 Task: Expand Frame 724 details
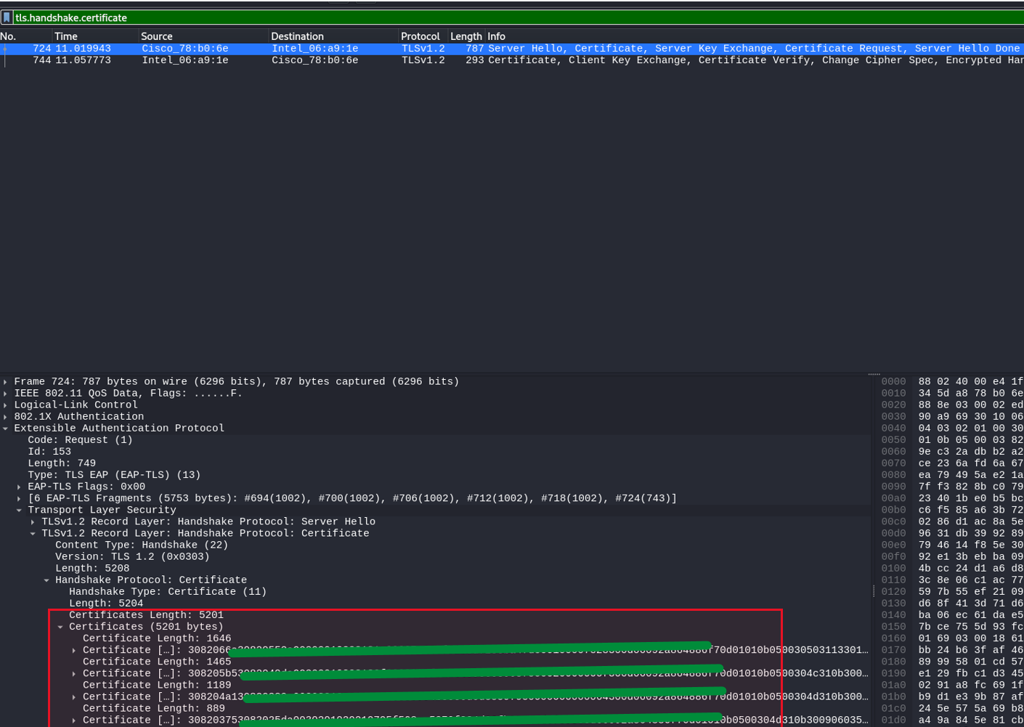click(x=5, y=381)
